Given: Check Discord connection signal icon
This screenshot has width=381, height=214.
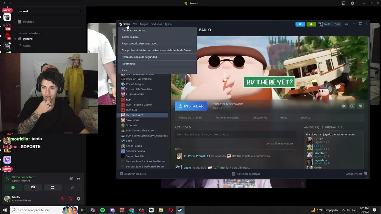Looking at the screenshot, I should [x=7, y=179].
